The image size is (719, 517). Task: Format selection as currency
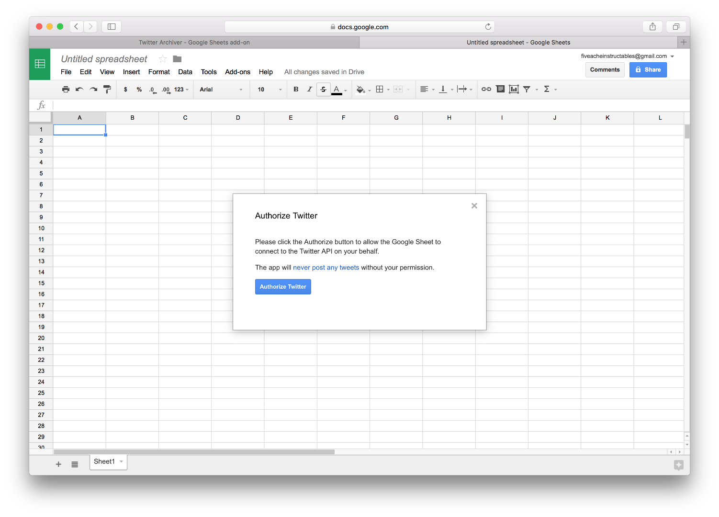[125, 89]
